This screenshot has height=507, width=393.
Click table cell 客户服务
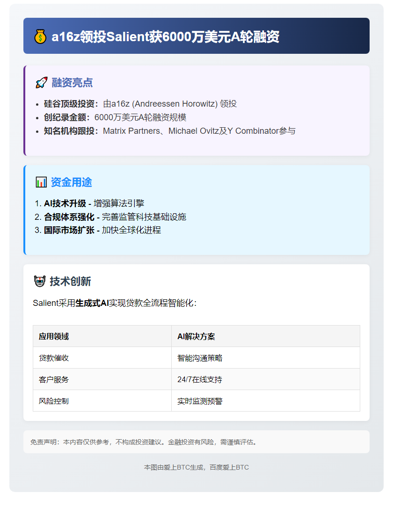tap(102, 379)
